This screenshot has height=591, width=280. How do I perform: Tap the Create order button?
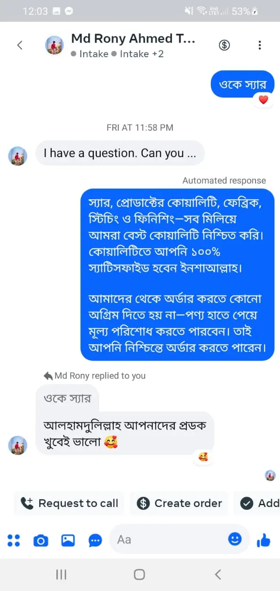pos(179,503)
